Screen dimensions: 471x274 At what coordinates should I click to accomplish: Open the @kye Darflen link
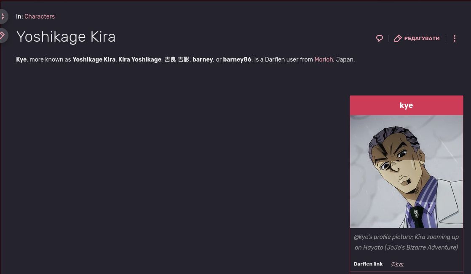[x=397, y=264]
